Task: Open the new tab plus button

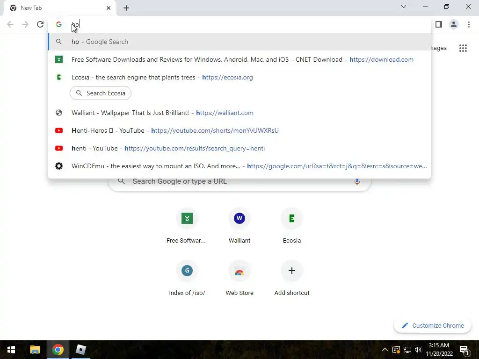Action: [x=126, y=8]
